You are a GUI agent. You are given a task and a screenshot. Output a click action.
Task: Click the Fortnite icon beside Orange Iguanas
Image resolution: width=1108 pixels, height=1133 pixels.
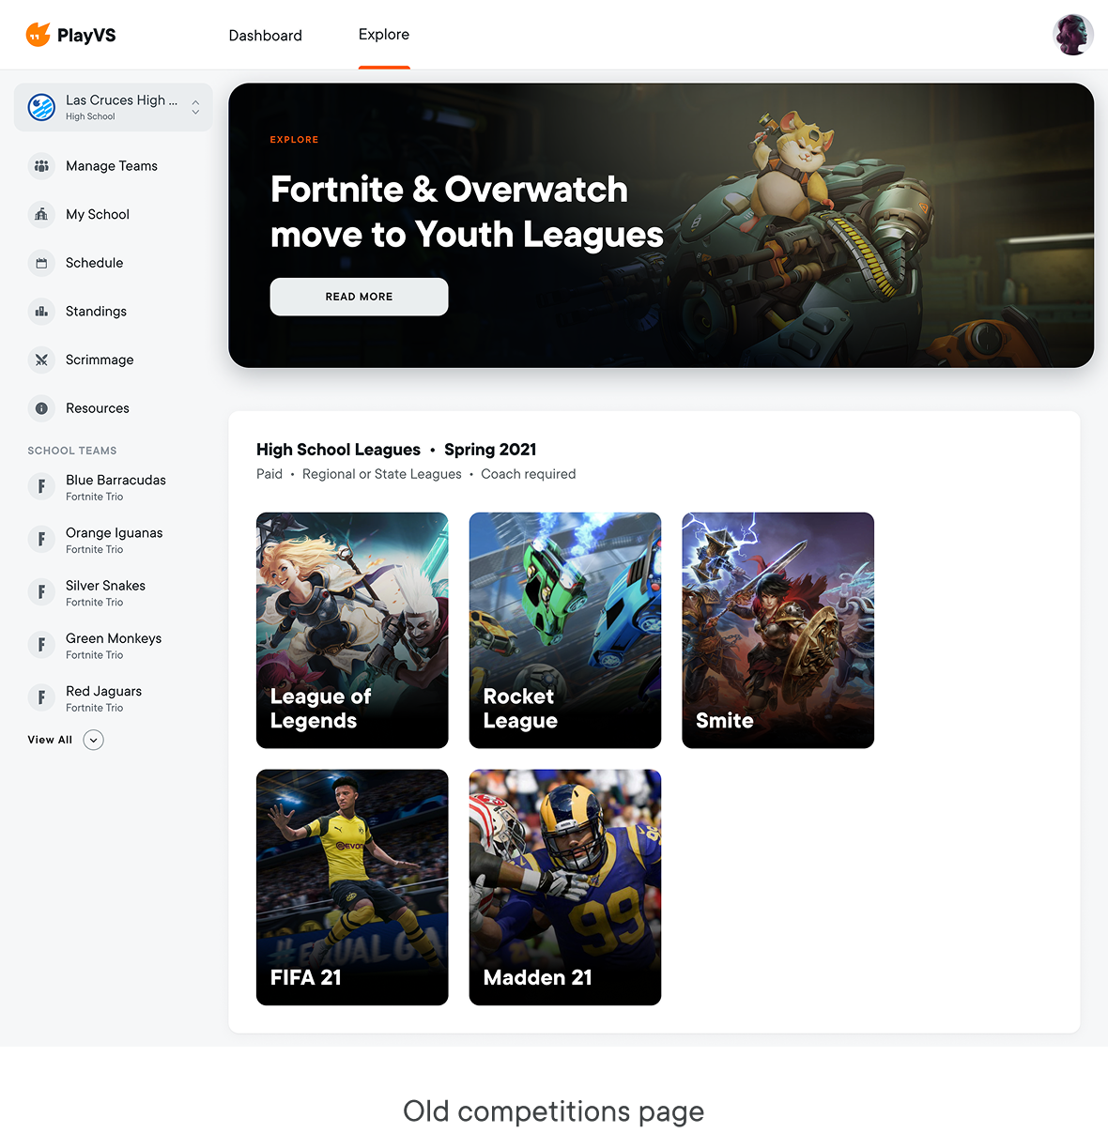(x=41, y=540)
